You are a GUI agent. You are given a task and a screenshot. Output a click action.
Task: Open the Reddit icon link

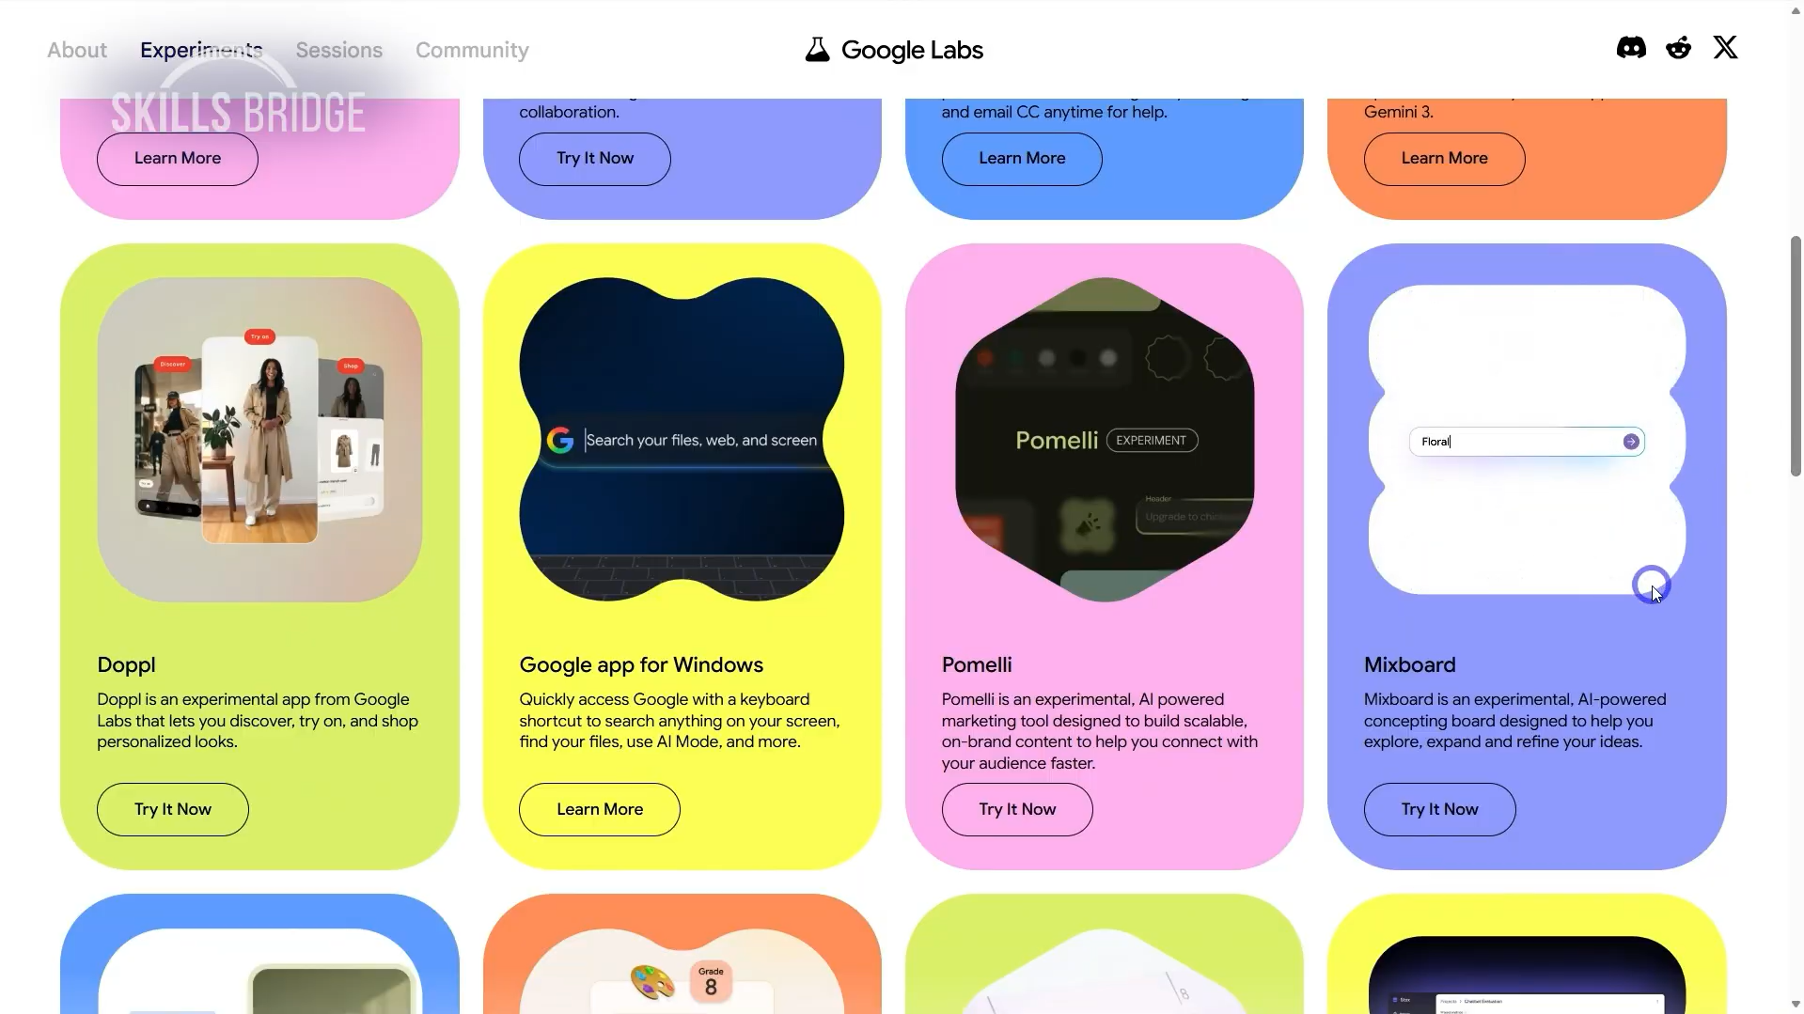[1678, 48]
